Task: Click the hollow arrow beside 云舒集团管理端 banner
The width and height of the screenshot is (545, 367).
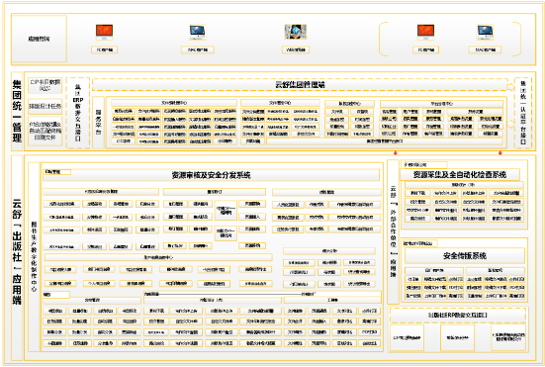Action: click(x=510, y=86)
